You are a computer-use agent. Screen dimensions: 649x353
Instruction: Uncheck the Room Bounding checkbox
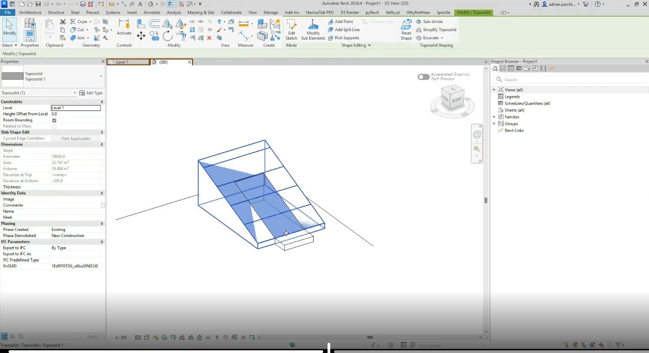click(x=54, y=120)
